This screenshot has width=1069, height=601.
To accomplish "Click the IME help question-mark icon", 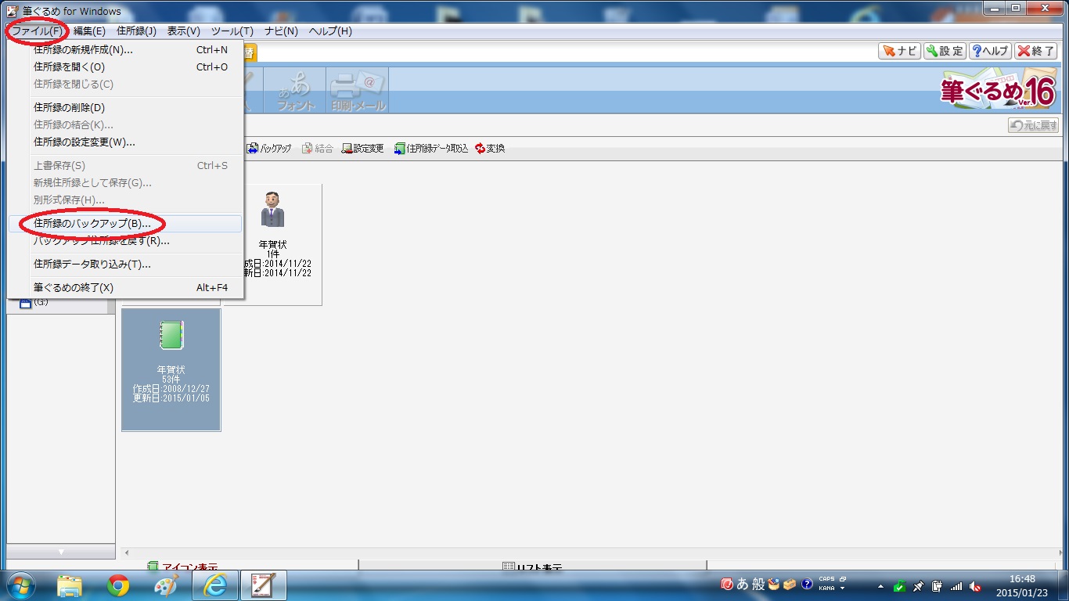I will coord(807,585).
